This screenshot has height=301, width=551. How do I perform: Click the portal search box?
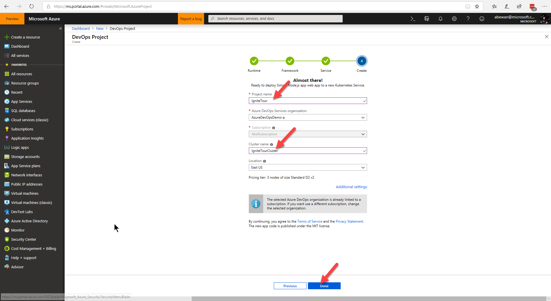pos(275,19)
